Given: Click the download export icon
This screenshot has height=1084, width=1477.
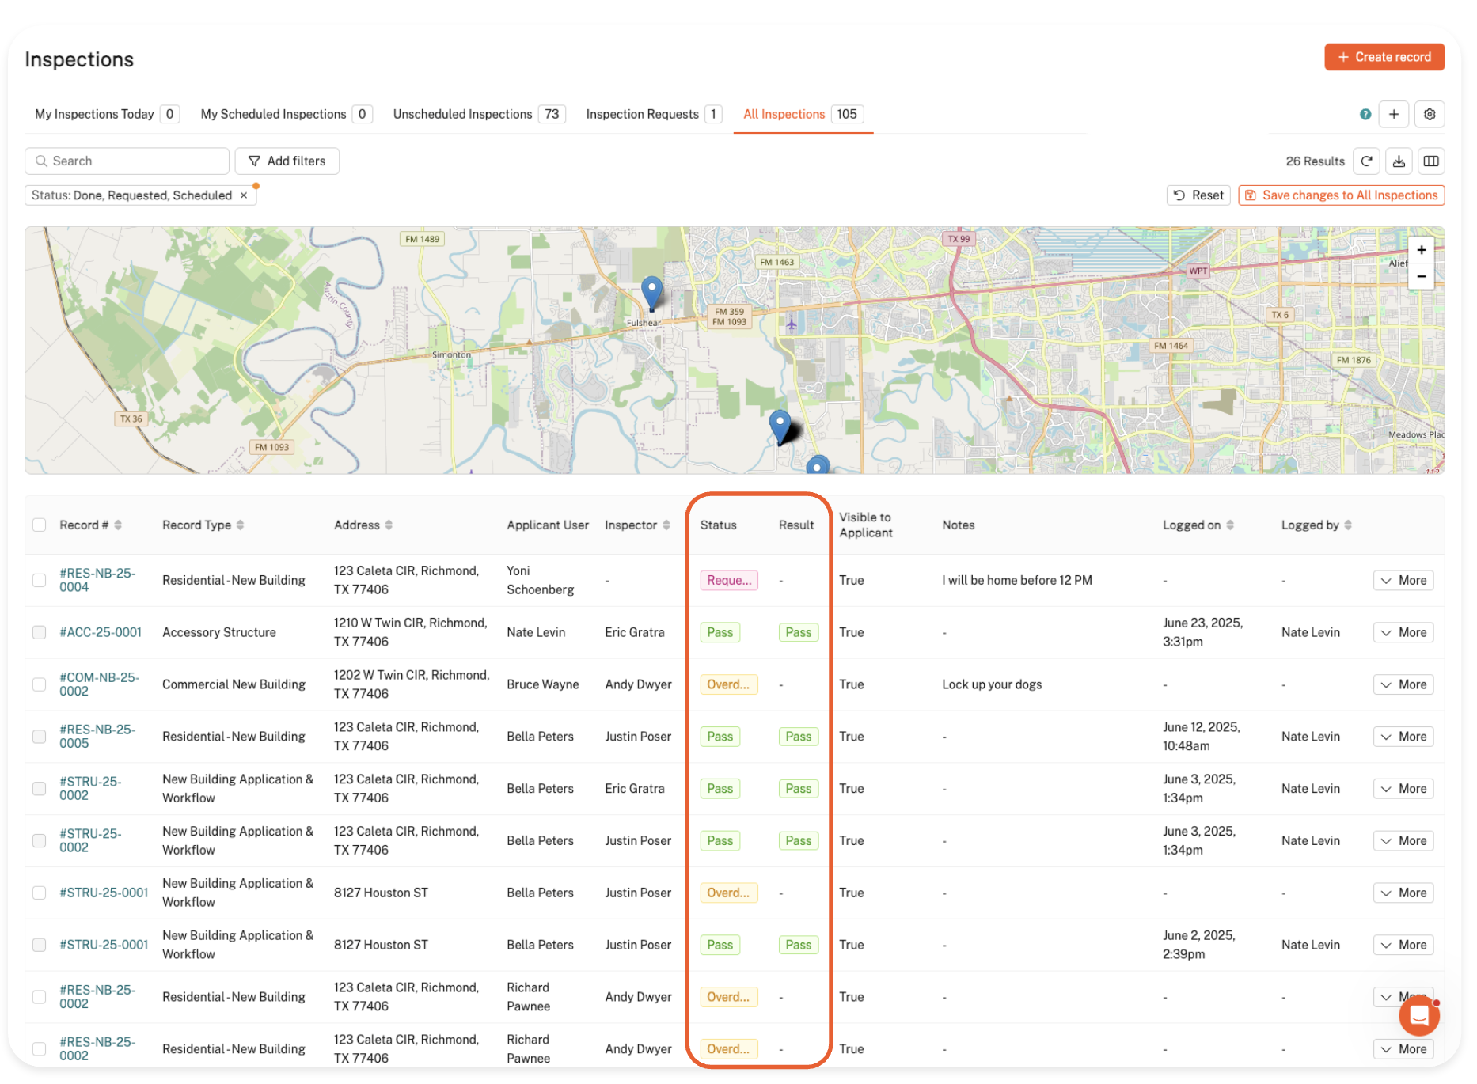Looking at the screenshot, I should 1399,161.
